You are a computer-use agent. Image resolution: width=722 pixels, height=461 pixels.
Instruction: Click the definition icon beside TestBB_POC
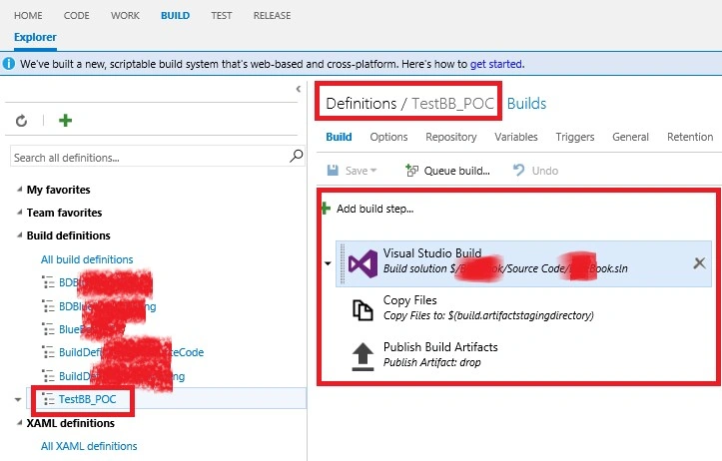48,399
